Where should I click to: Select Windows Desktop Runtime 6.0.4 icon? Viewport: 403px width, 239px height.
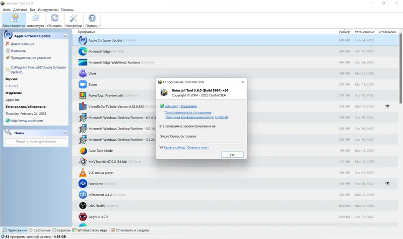83,117
